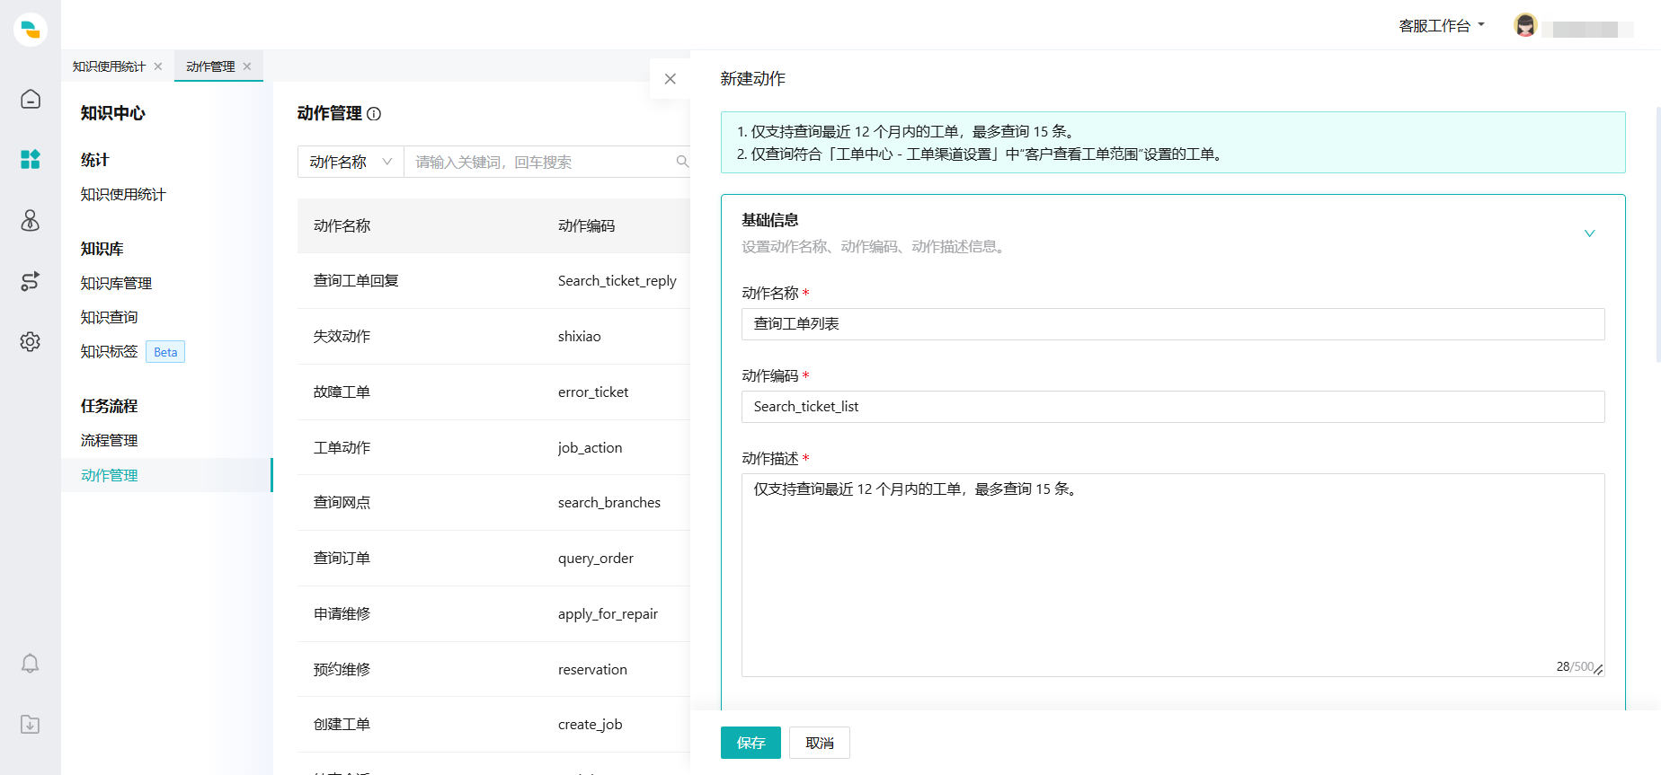Click the 保存 button
The image size is (1661, 775).
click(x=751, y=743)
